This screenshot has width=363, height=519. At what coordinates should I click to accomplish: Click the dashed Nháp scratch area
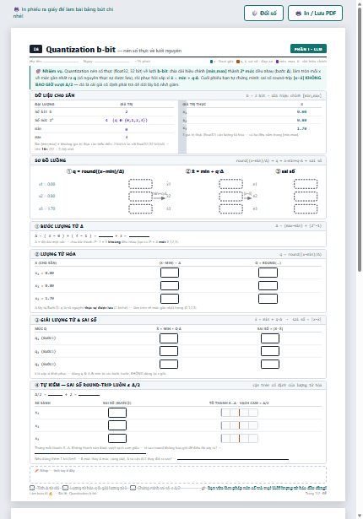[x=178, y=474]
